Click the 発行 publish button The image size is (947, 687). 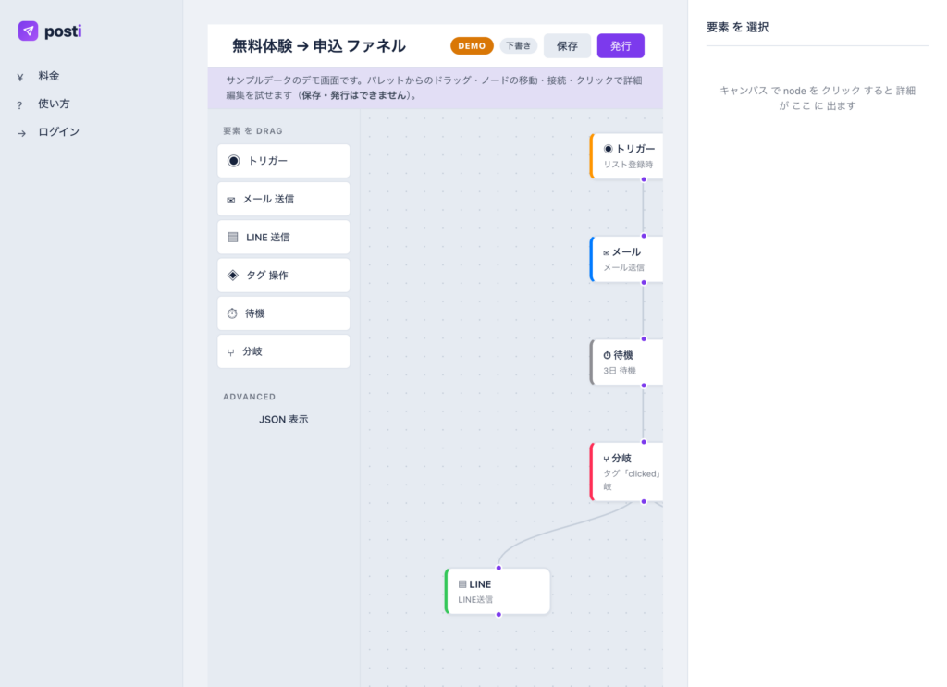[621, 46]
